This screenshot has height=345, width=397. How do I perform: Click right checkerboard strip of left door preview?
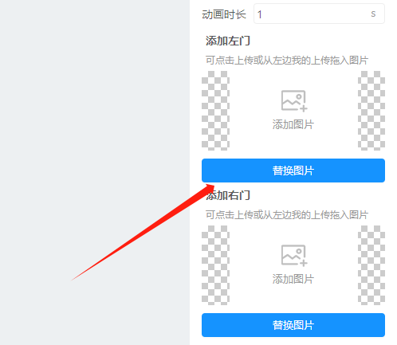click(371, 111)
